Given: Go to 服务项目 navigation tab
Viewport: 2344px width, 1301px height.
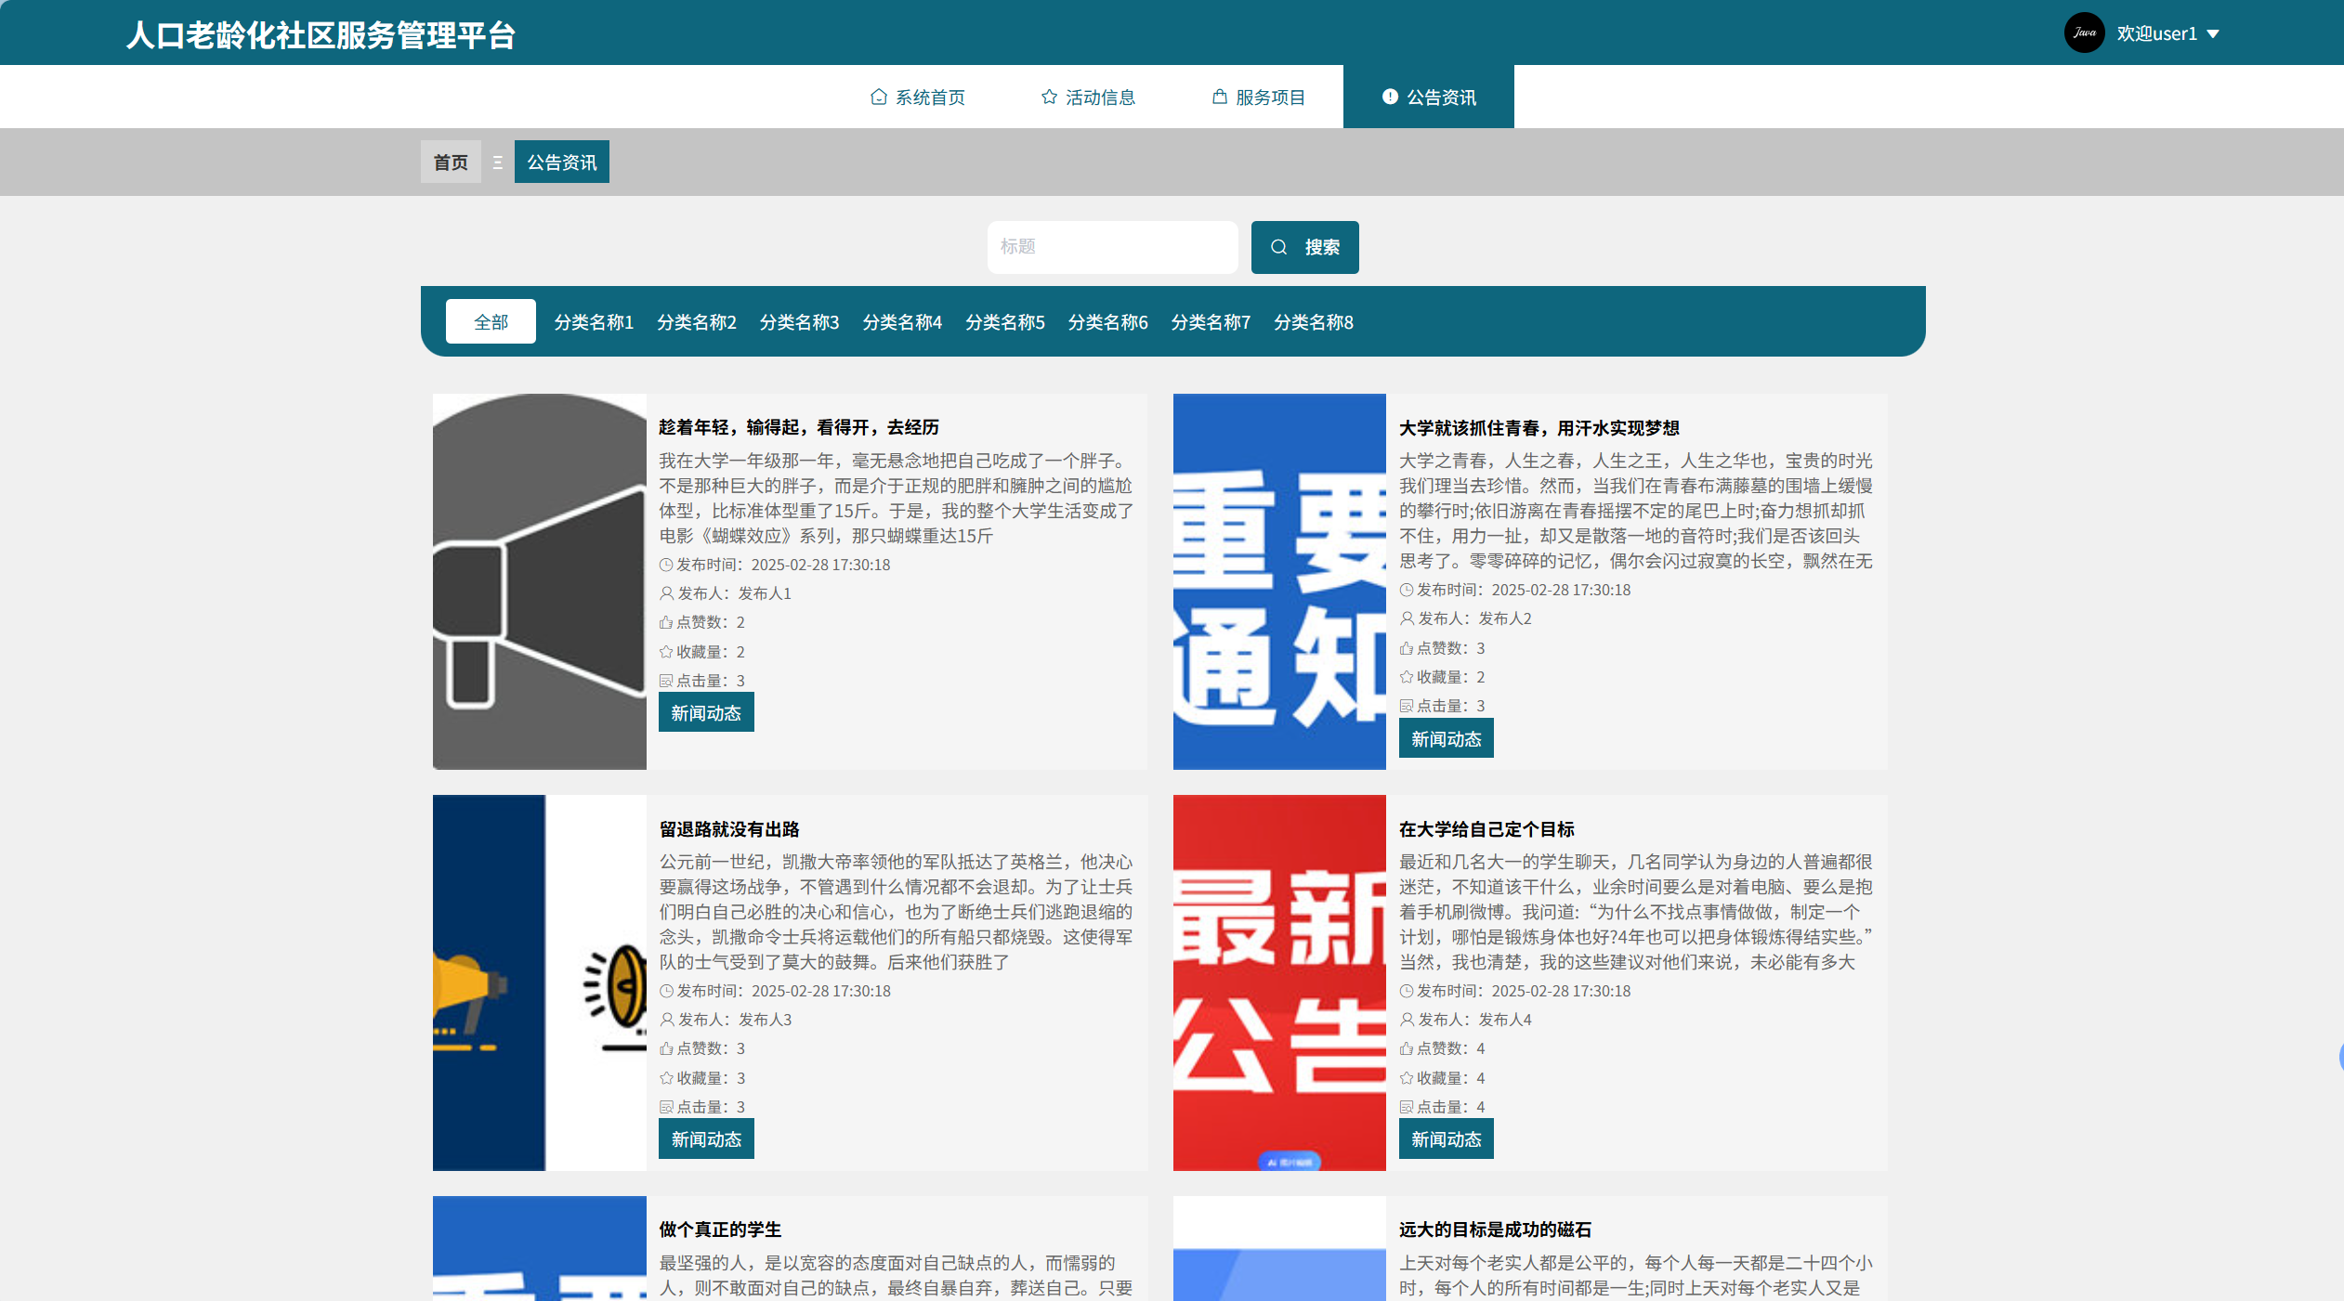Looking at the screenshot, I should 1258,98.
